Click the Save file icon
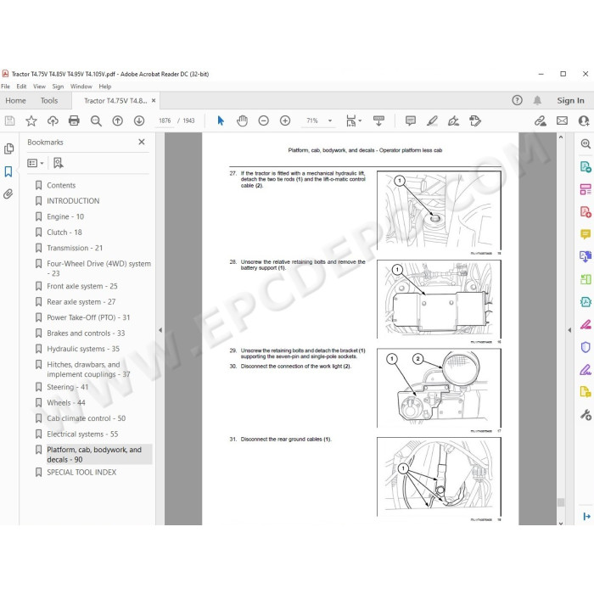 click(x=10, y=120)
